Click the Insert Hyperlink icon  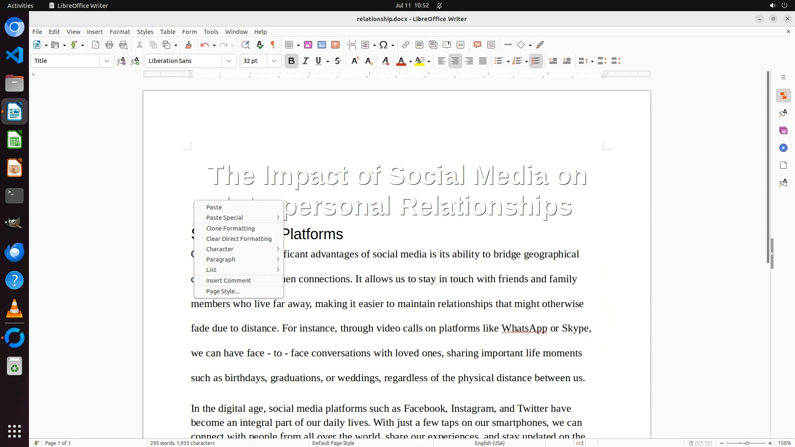point(406,45)
